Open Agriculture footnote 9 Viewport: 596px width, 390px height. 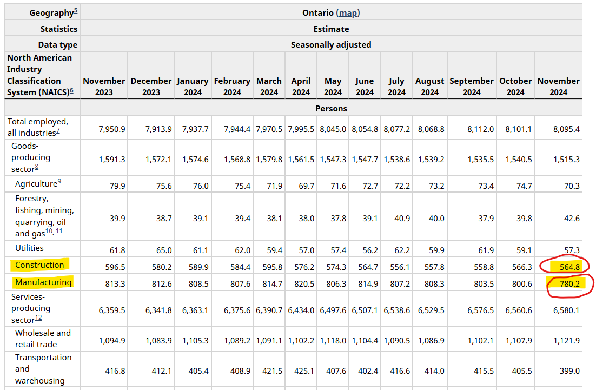click(x=59, y=182)
